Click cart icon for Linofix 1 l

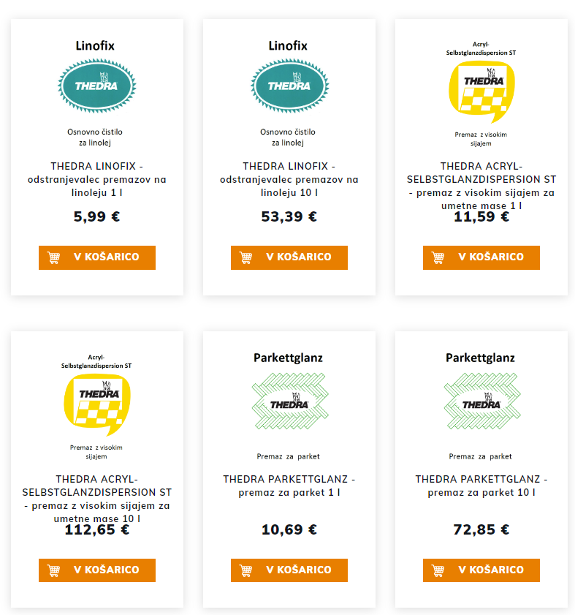53,257
